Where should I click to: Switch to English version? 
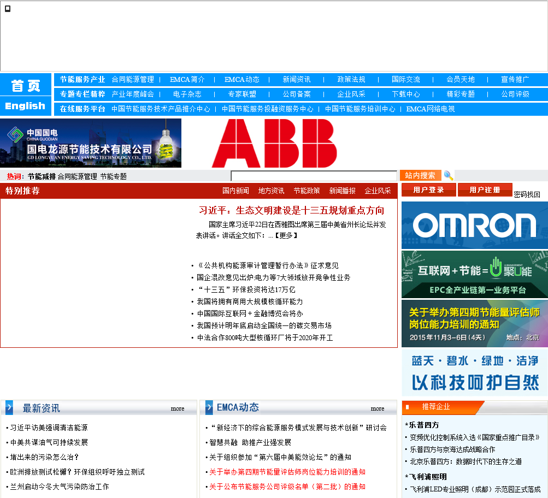coord(26,106)
